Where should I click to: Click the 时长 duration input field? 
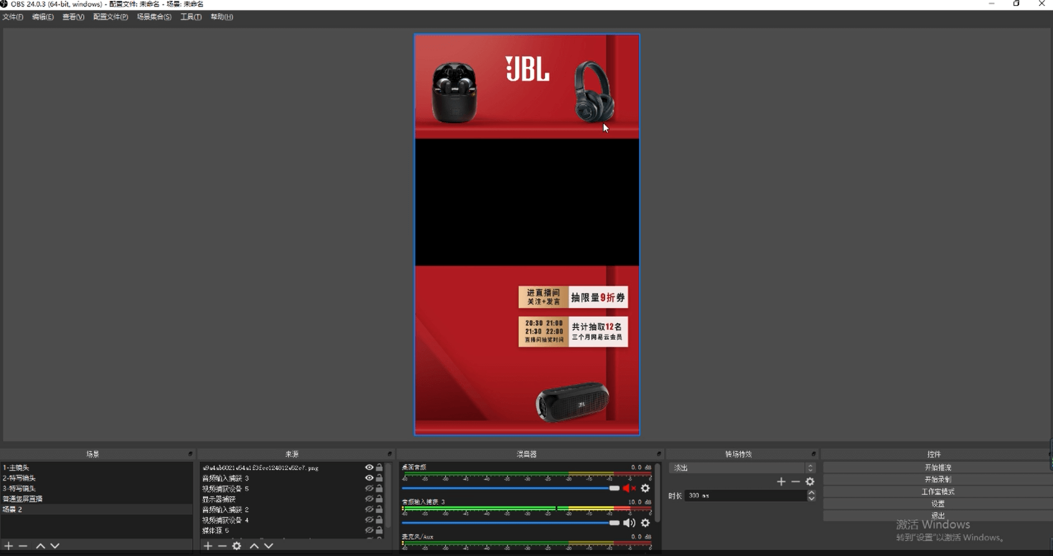[x=746, y=495]
